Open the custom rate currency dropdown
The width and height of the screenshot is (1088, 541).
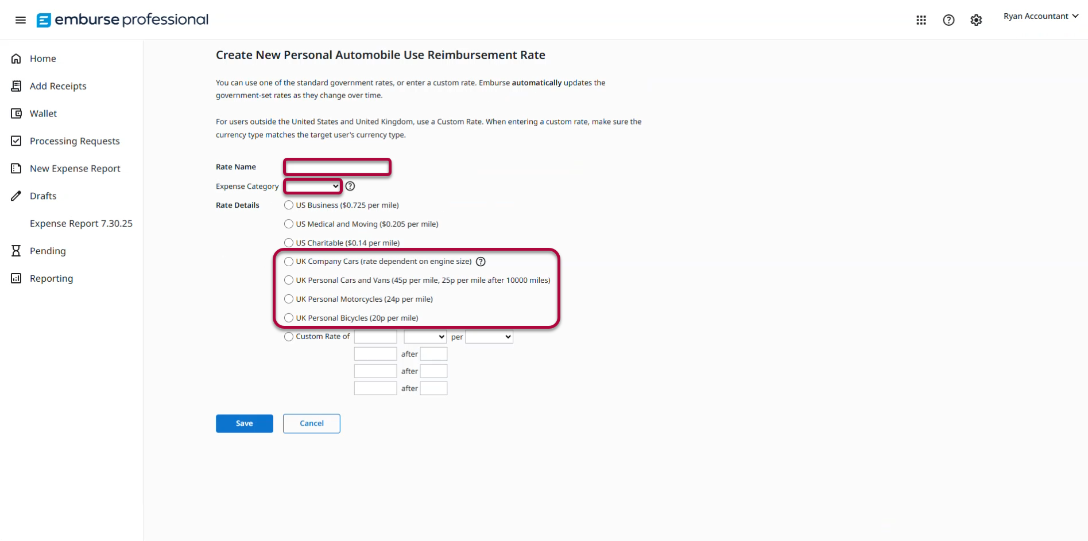point(425,337)
